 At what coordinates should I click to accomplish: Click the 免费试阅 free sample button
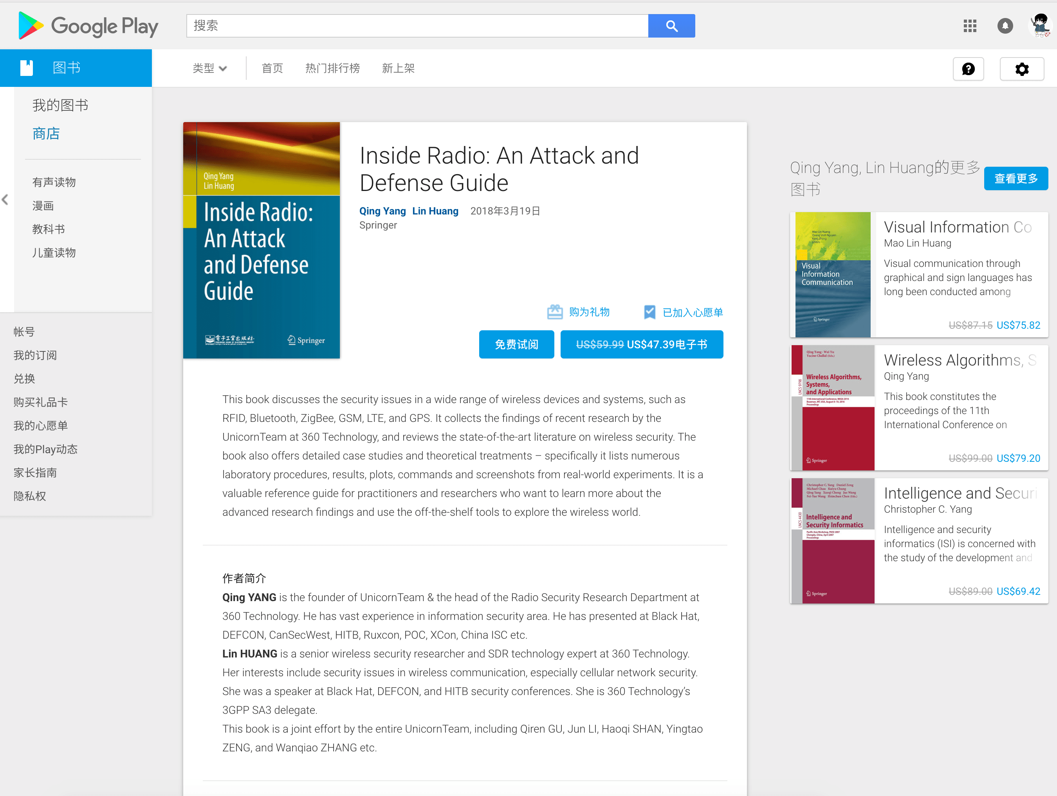516,344
